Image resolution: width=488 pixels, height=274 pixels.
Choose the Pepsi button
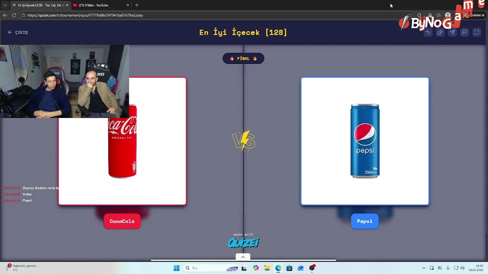365,221
